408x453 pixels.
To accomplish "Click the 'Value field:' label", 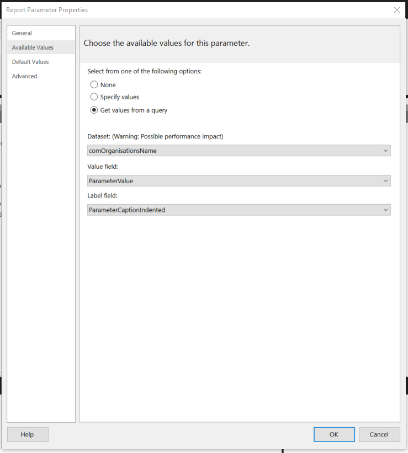I will pyautogui.click(x=103, y=167).
